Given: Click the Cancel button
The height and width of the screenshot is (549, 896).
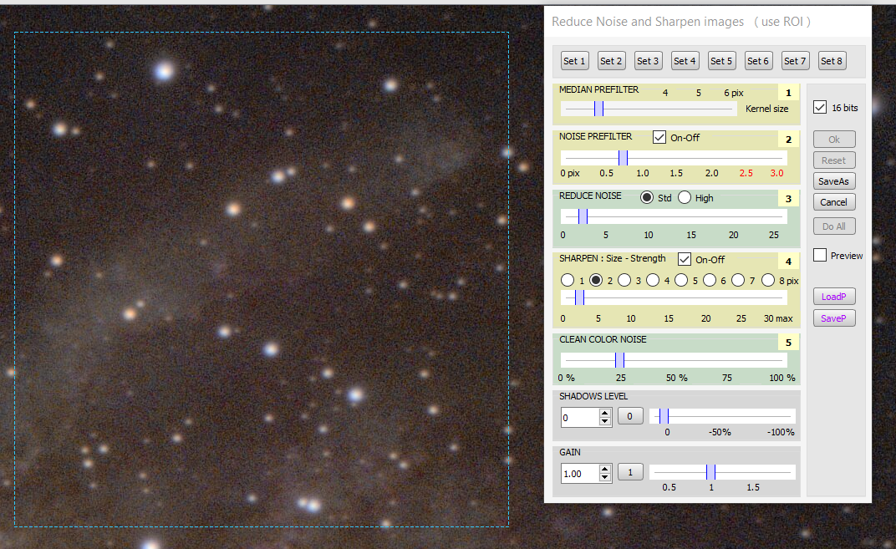Looking at the screenshot, I should tap(834, 202).
